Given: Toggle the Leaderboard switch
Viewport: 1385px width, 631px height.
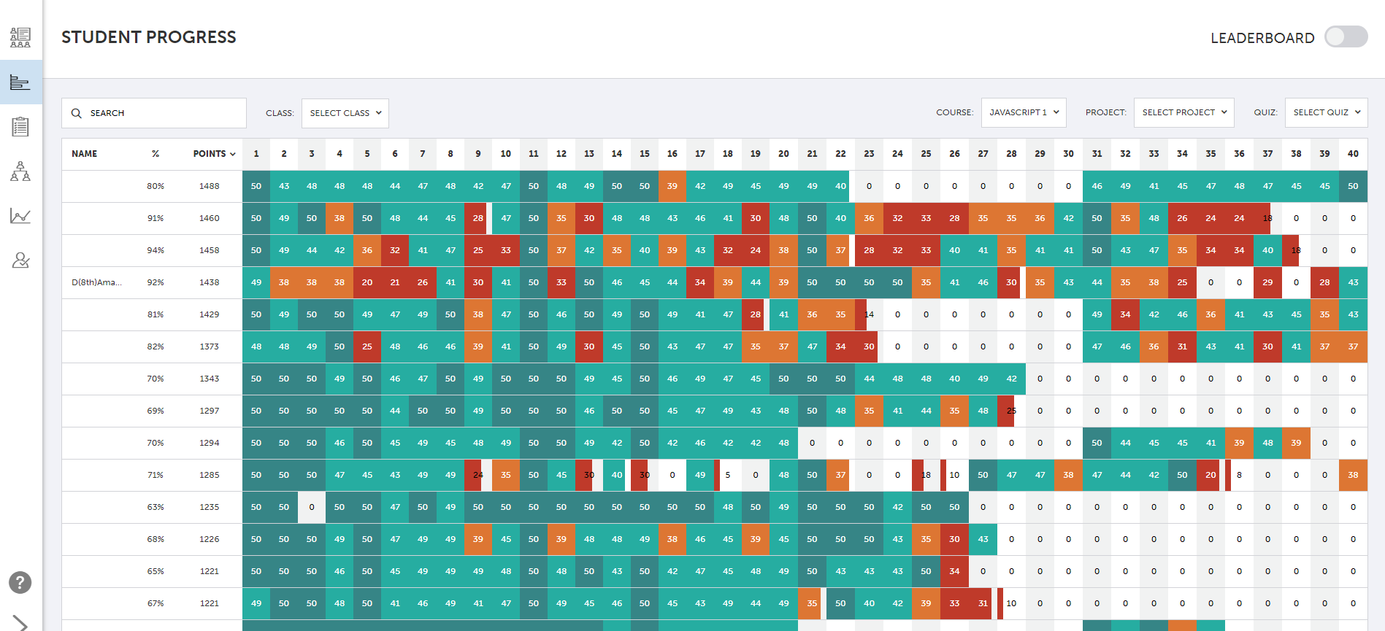Looking at the screenshot, I should [x=1346, y=37].
